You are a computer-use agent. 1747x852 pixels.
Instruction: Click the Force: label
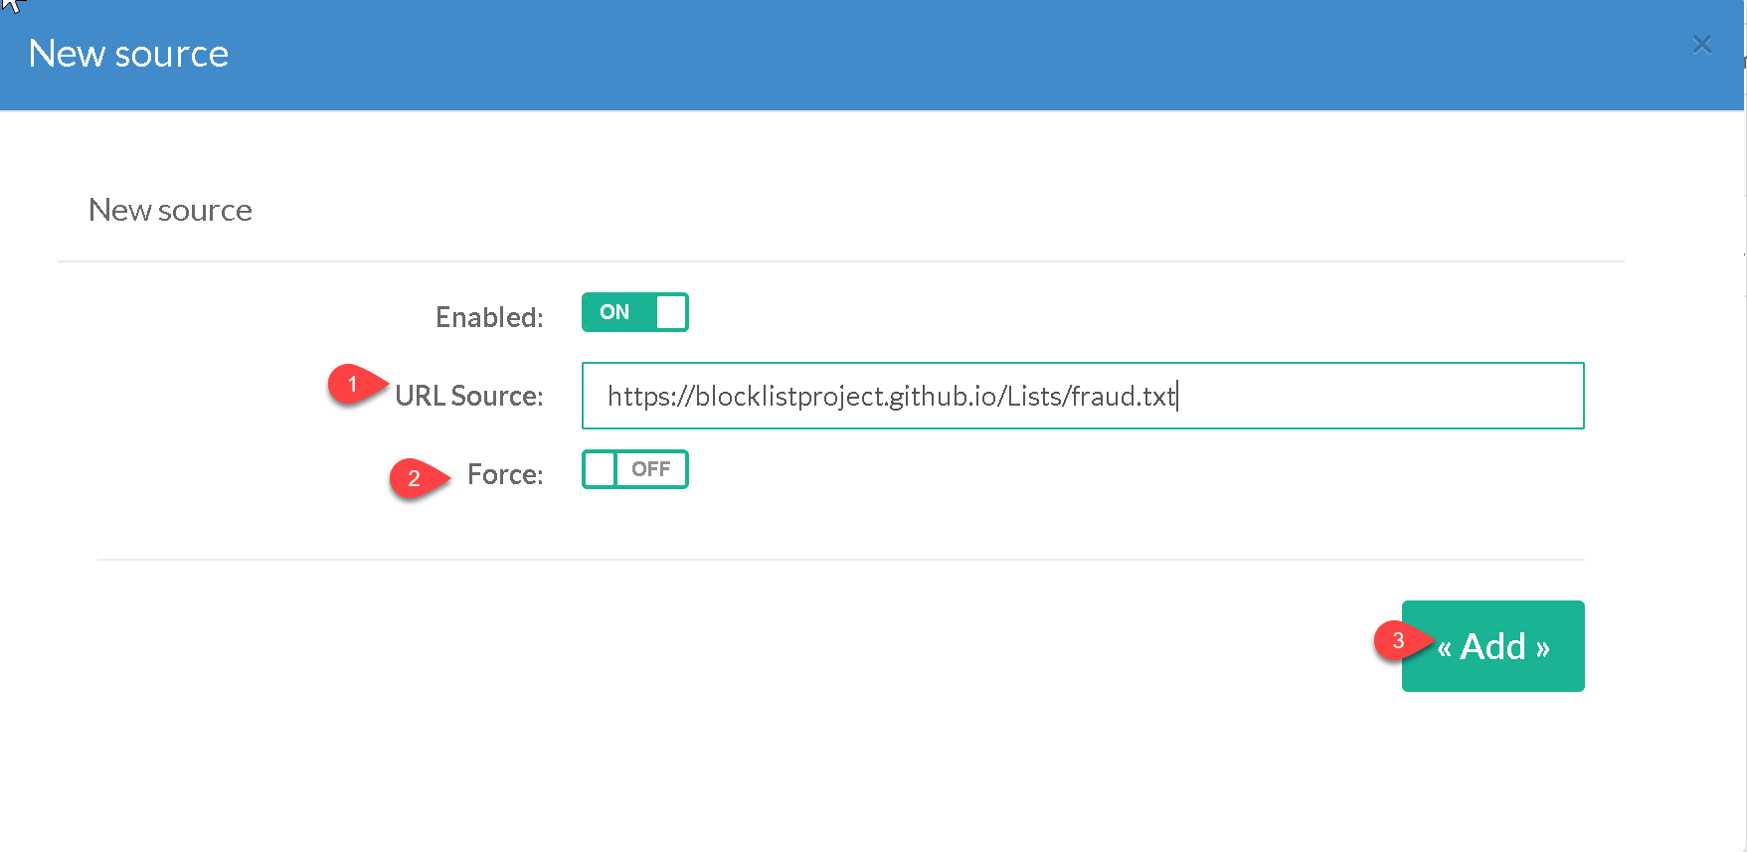pyautogui.click(x=505, y=474)
